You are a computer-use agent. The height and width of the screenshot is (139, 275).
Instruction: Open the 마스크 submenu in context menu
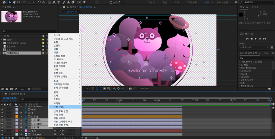coord(65,35)
